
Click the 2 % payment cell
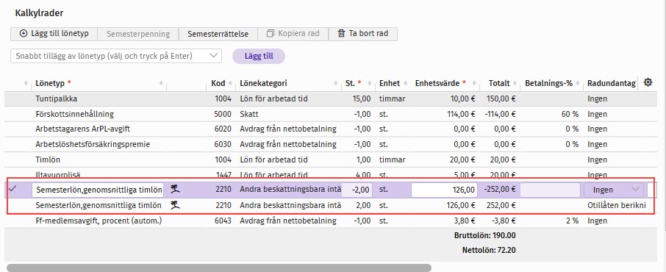click(x=571, y=221)
